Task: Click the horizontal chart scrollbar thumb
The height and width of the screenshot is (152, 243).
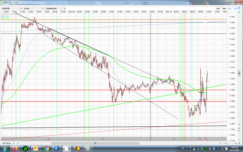Action: 95,143
